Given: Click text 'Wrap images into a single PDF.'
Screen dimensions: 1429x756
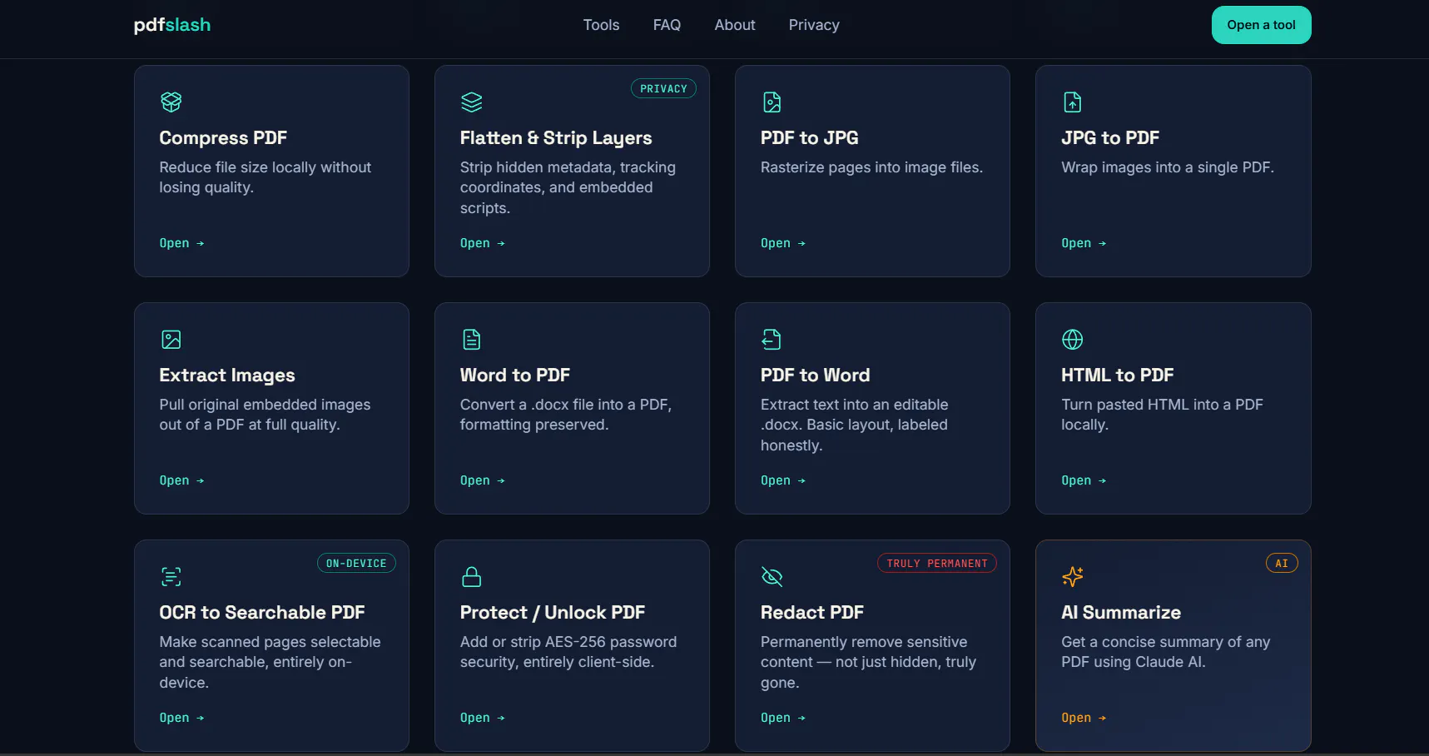Looking at the screenshot, I should (1168, 167).
